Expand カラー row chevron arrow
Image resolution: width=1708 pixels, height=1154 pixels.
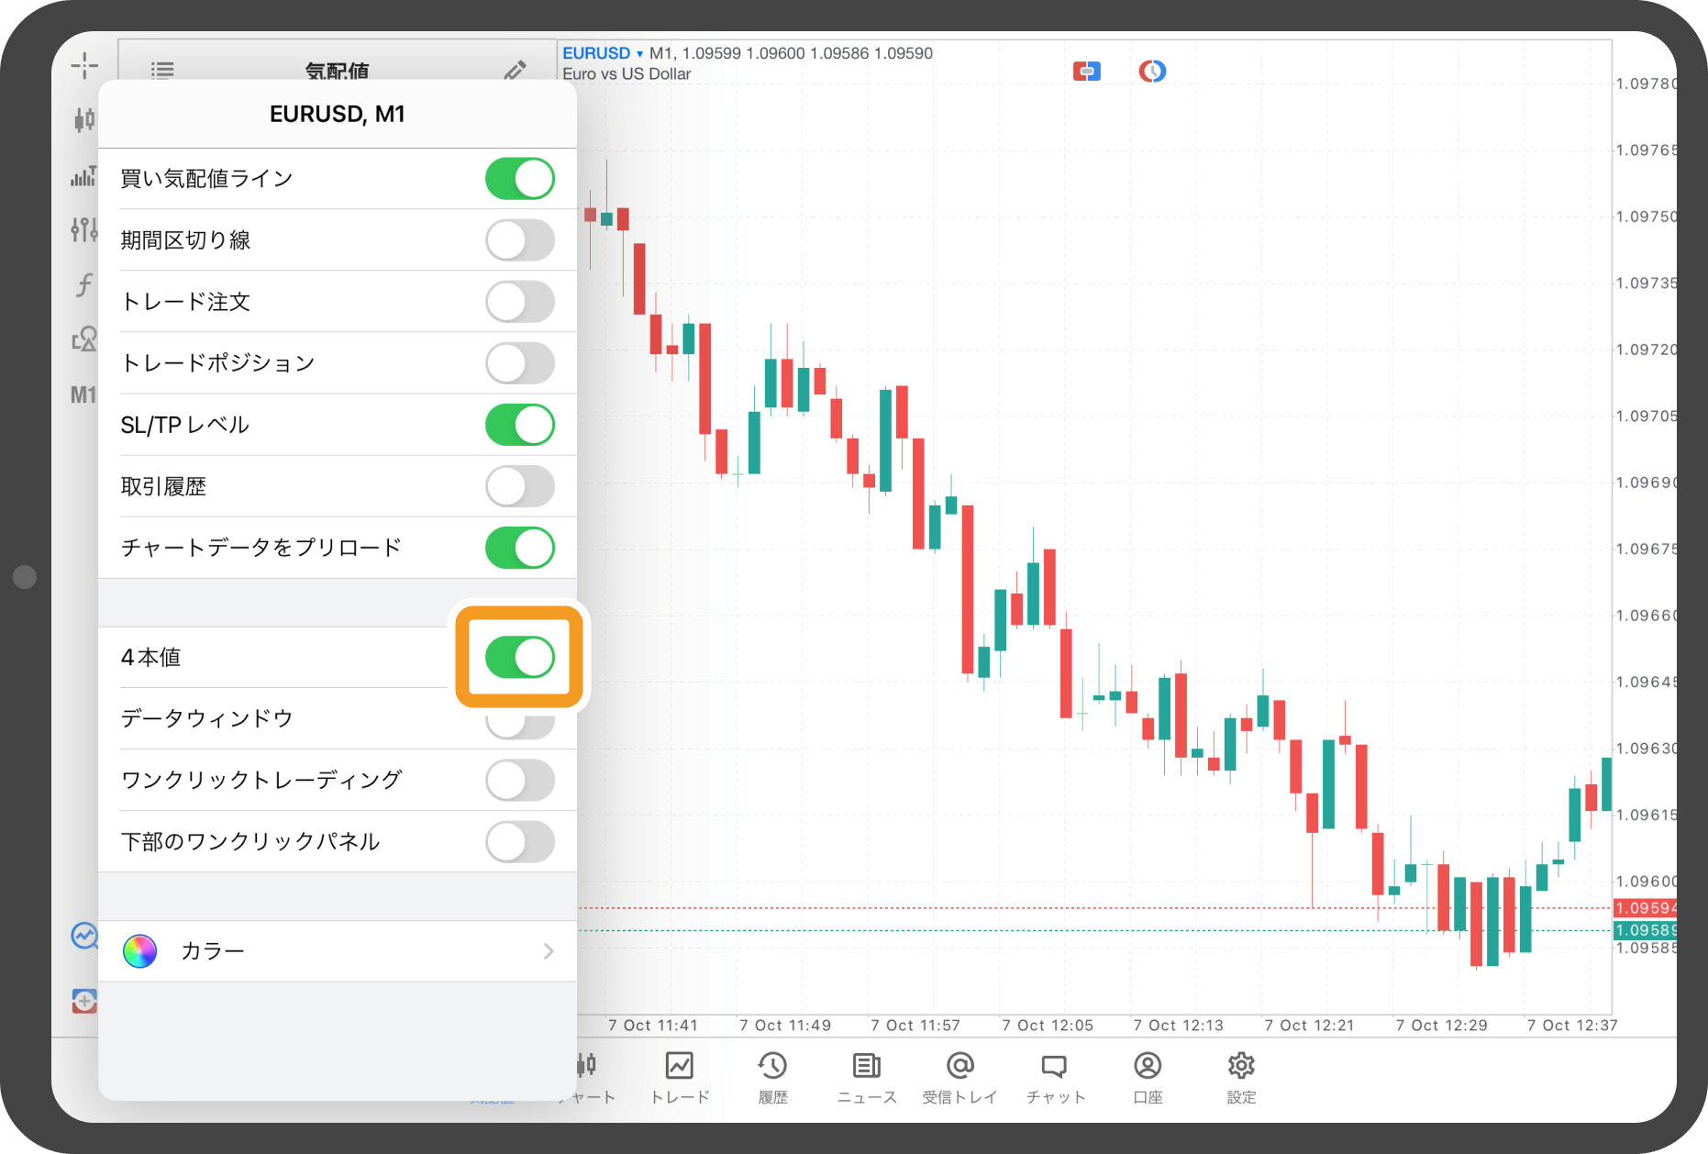pos(549,951)
